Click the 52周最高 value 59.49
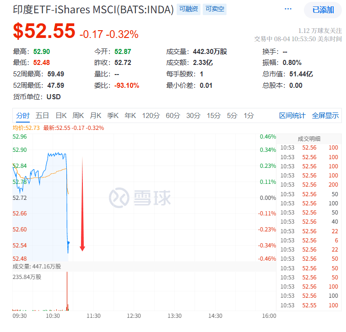 pos(56,74)
